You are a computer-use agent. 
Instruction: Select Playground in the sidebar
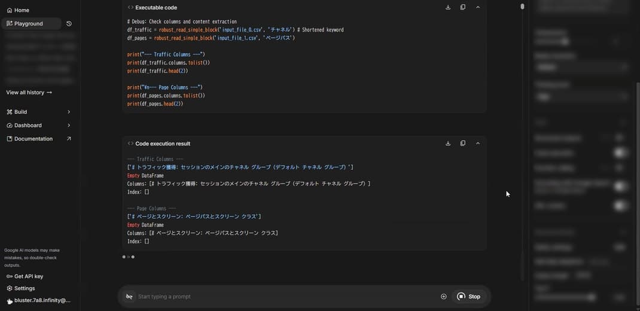[32, 24]
